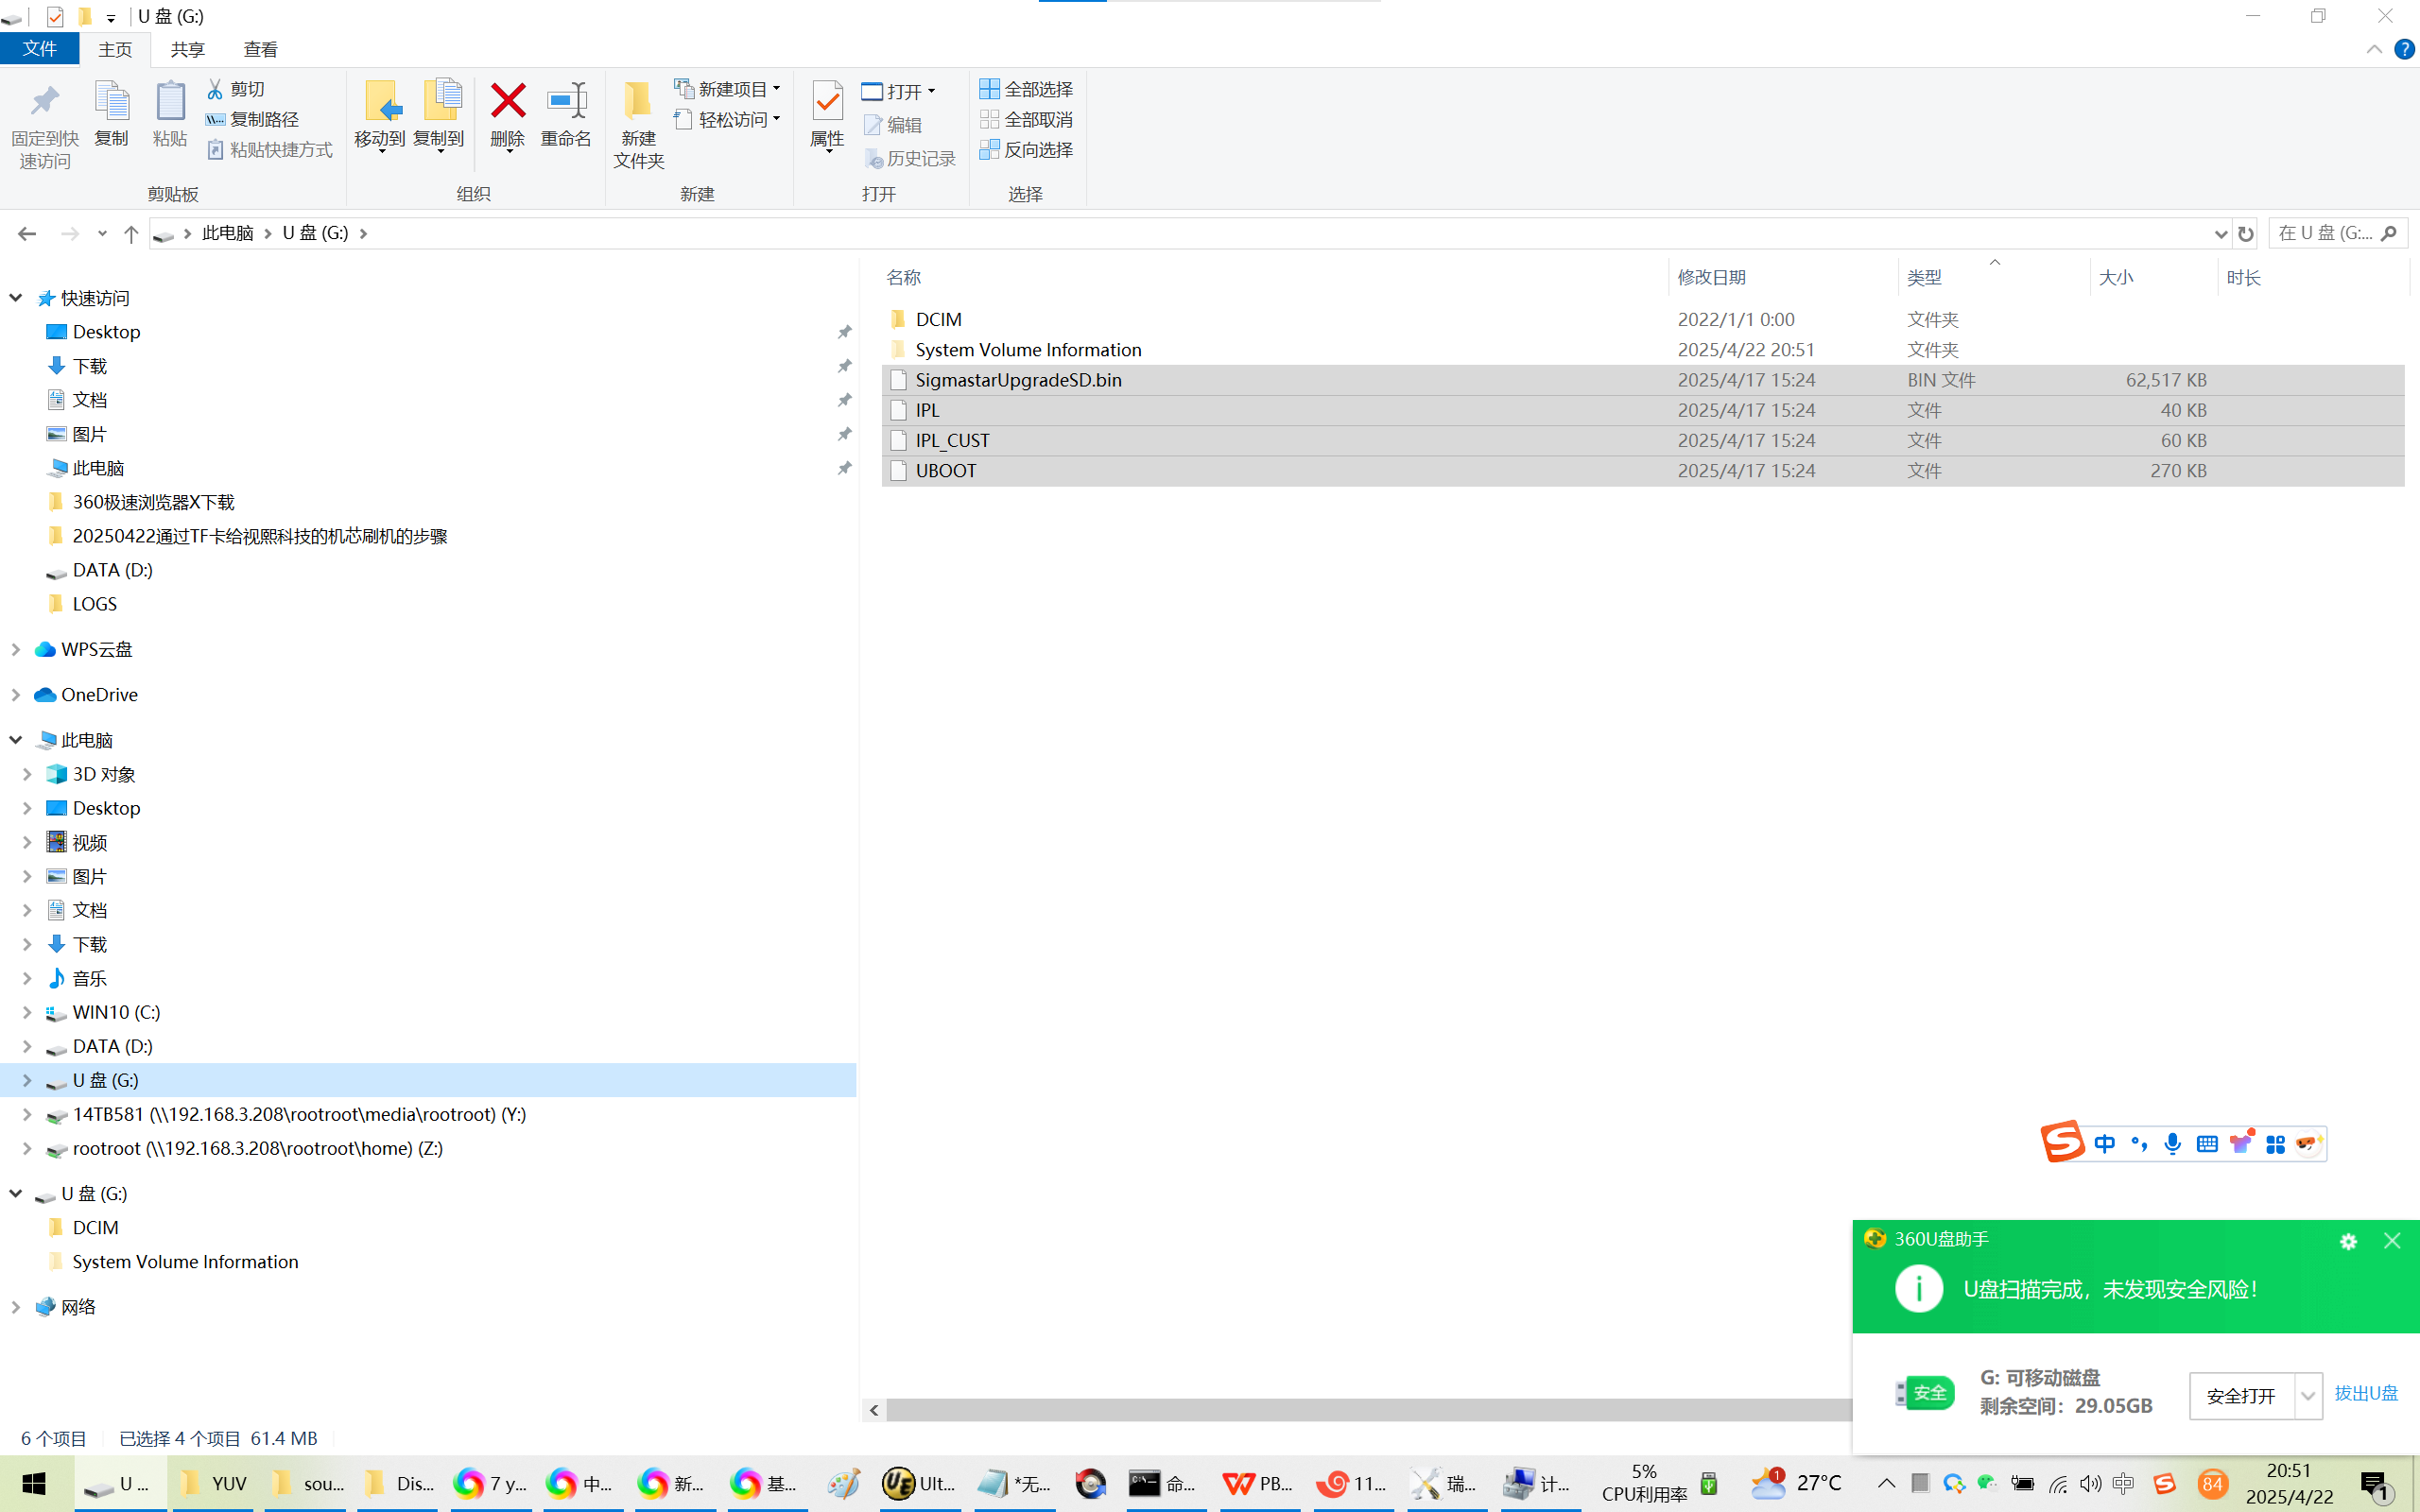
Task: Click the refresh icon next to the address bar
Action: pyautogui.click(x=2245, y=233)
